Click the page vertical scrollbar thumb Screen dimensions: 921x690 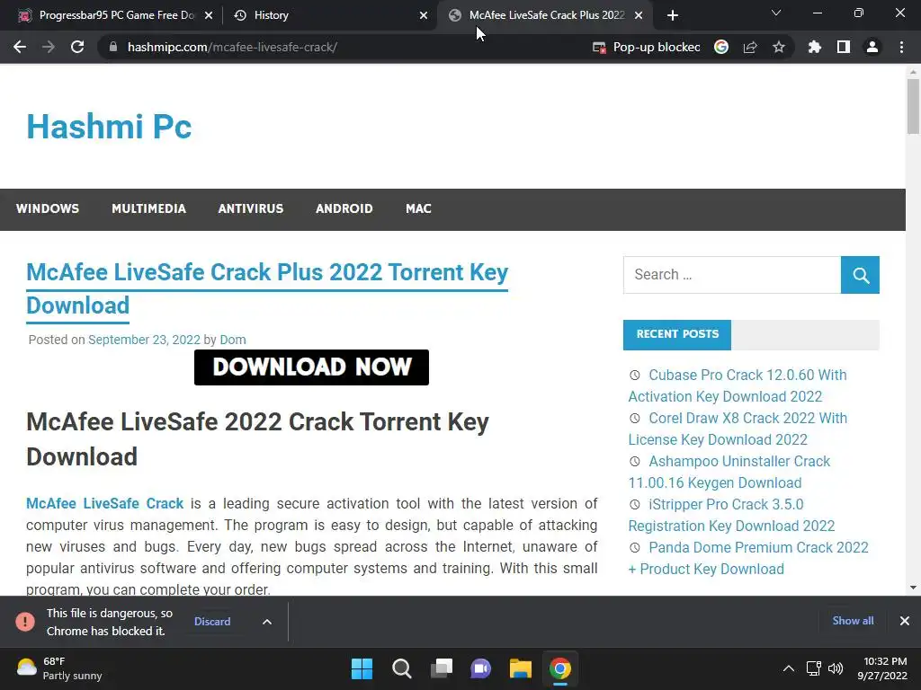pos(913,107)
